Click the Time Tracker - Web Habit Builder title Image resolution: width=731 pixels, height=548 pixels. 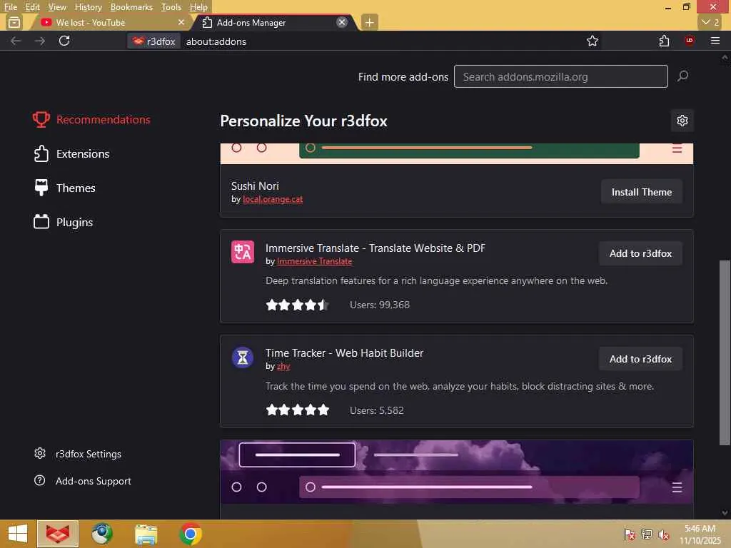[x=344, y=352]
